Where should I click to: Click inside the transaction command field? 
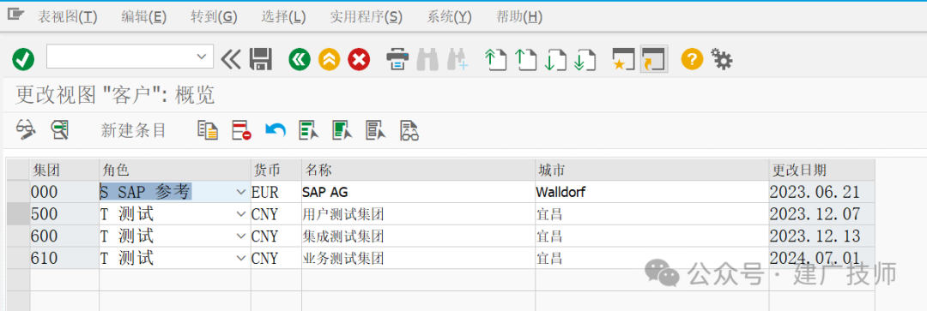(x=121, y=57)
